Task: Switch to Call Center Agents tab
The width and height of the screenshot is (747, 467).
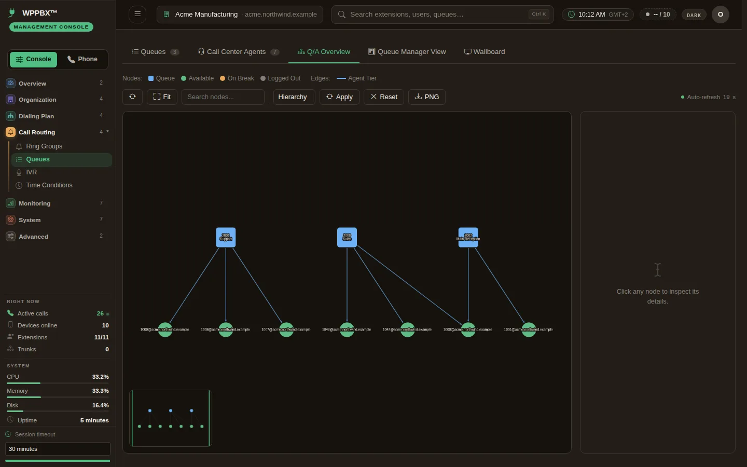Action: click(239, 52)
